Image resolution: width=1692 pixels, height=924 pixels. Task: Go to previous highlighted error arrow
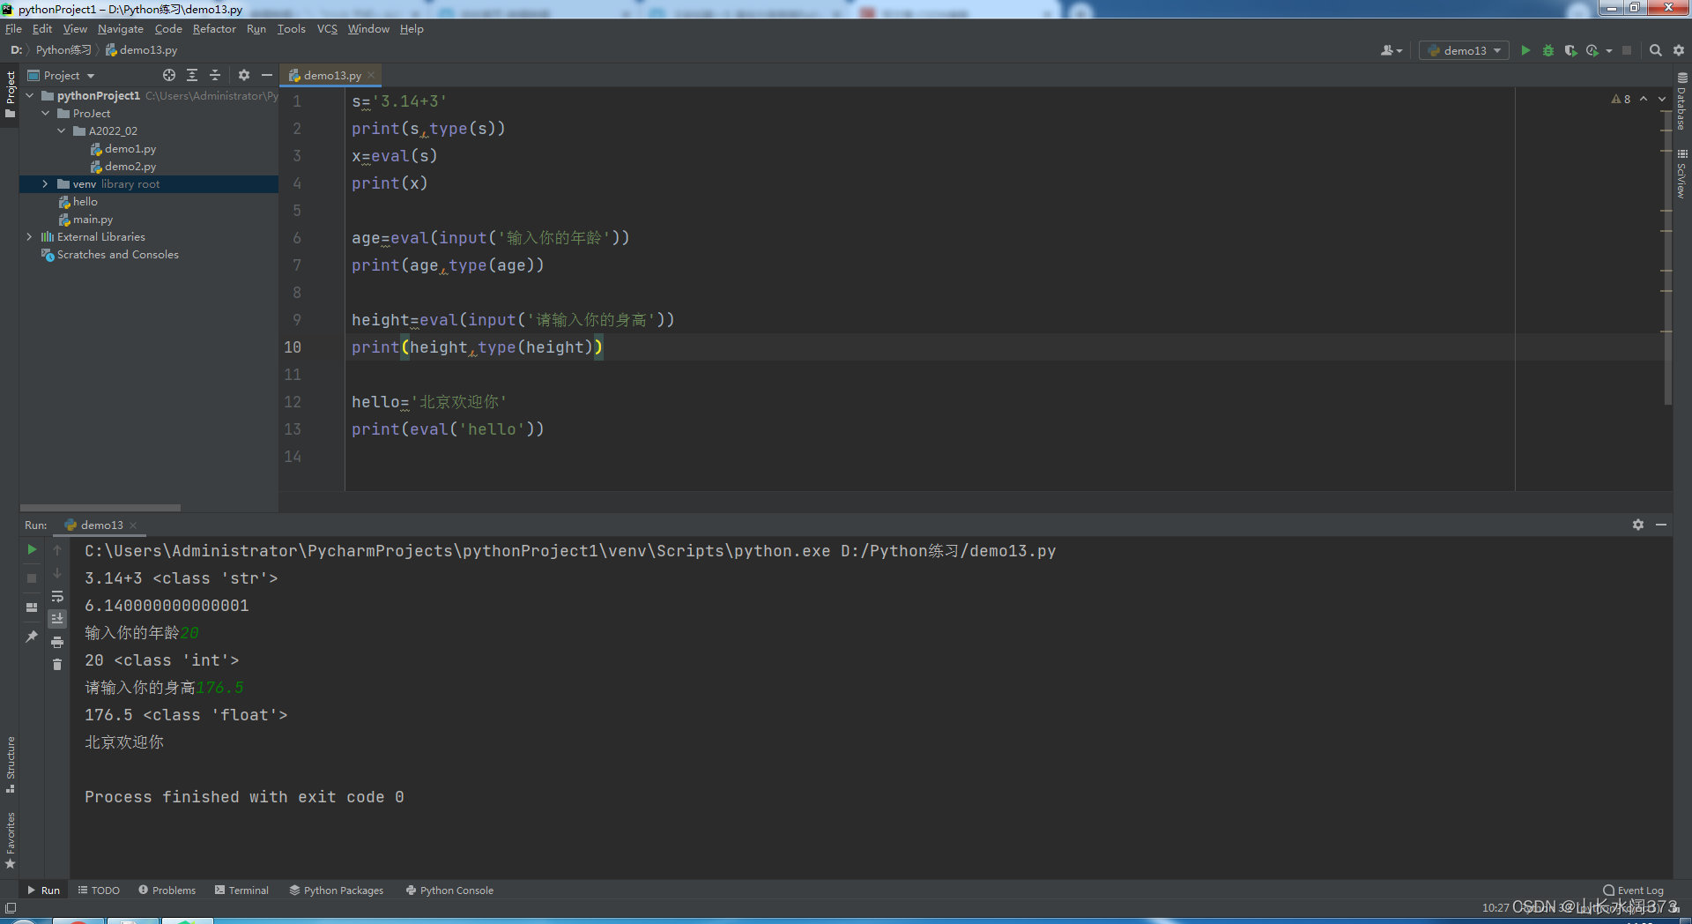tap(1644, 99)
